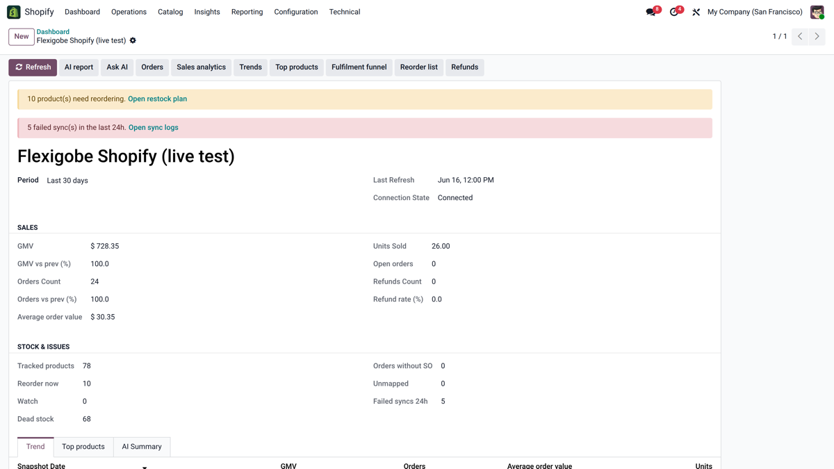Click the Dashboard breadcrumb link
The height and width of the screenshot is (469, 834).
53,32
